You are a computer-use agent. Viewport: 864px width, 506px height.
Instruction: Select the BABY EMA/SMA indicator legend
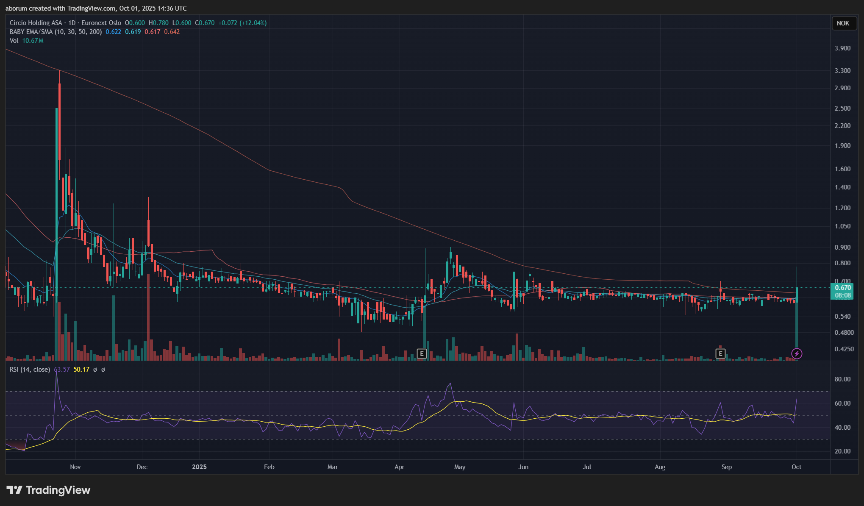click(56, 32)
